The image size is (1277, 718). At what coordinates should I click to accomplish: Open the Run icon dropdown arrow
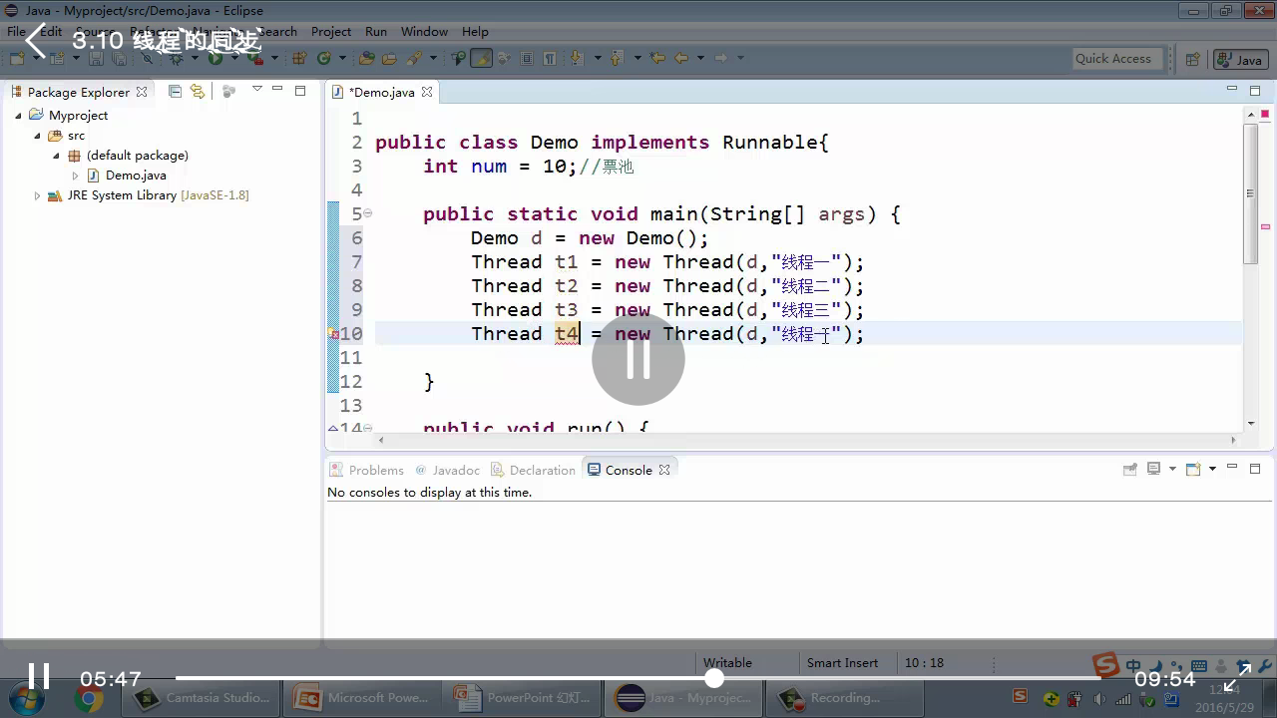(234, 59)
